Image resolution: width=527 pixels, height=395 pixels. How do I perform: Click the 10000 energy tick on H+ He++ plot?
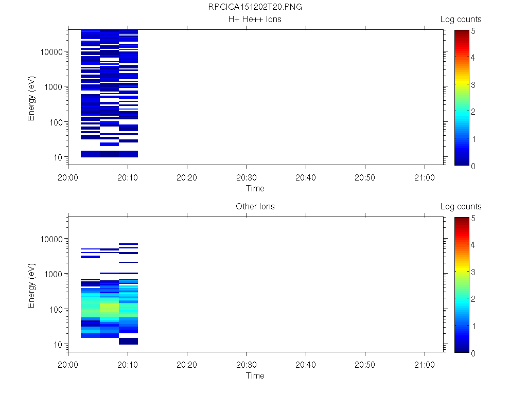coord(51,52)
